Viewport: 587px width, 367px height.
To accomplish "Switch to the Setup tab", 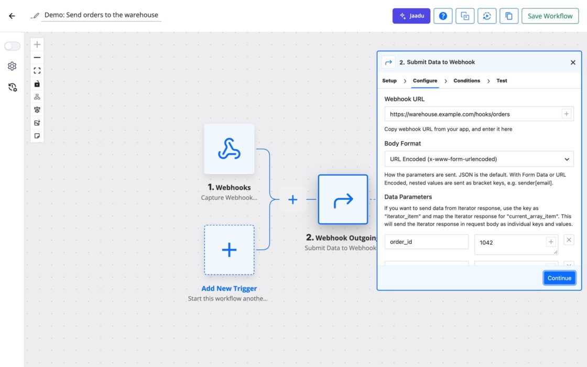I will point(389,81).
